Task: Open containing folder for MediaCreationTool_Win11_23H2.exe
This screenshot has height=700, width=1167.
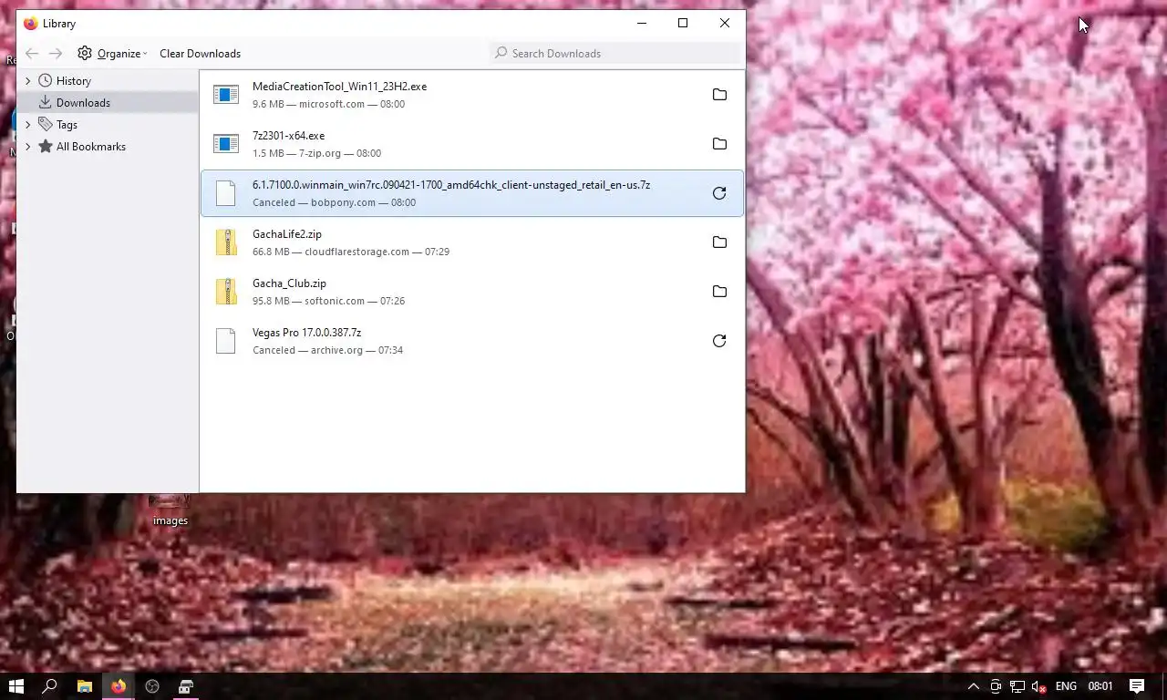Action: coord(719,95)
